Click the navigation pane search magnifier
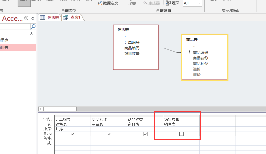Viewport: 266px width, 154px height. [33, 26]
